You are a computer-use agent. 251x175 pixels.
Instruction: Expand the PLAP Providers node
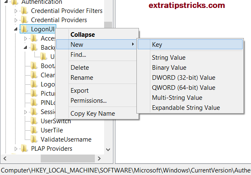[16, 149]
